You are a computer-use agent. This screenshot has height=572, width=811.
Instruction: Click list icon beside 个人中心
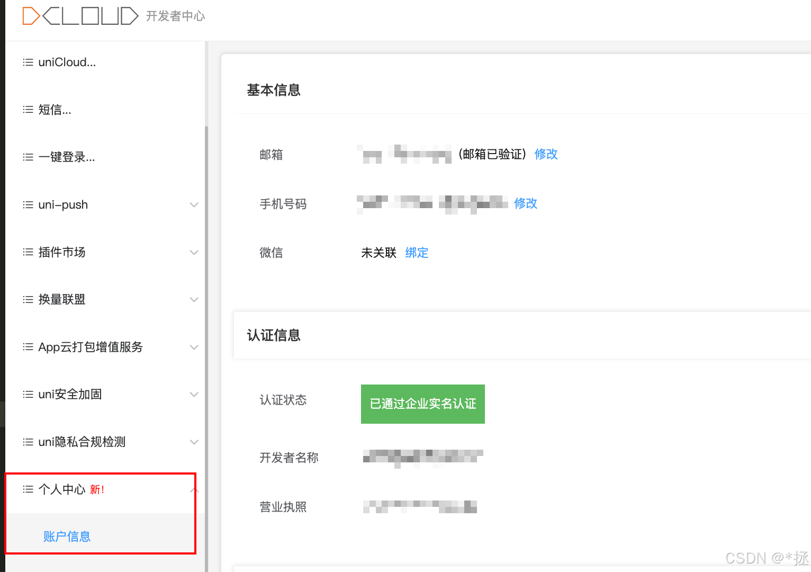[28, 489]
